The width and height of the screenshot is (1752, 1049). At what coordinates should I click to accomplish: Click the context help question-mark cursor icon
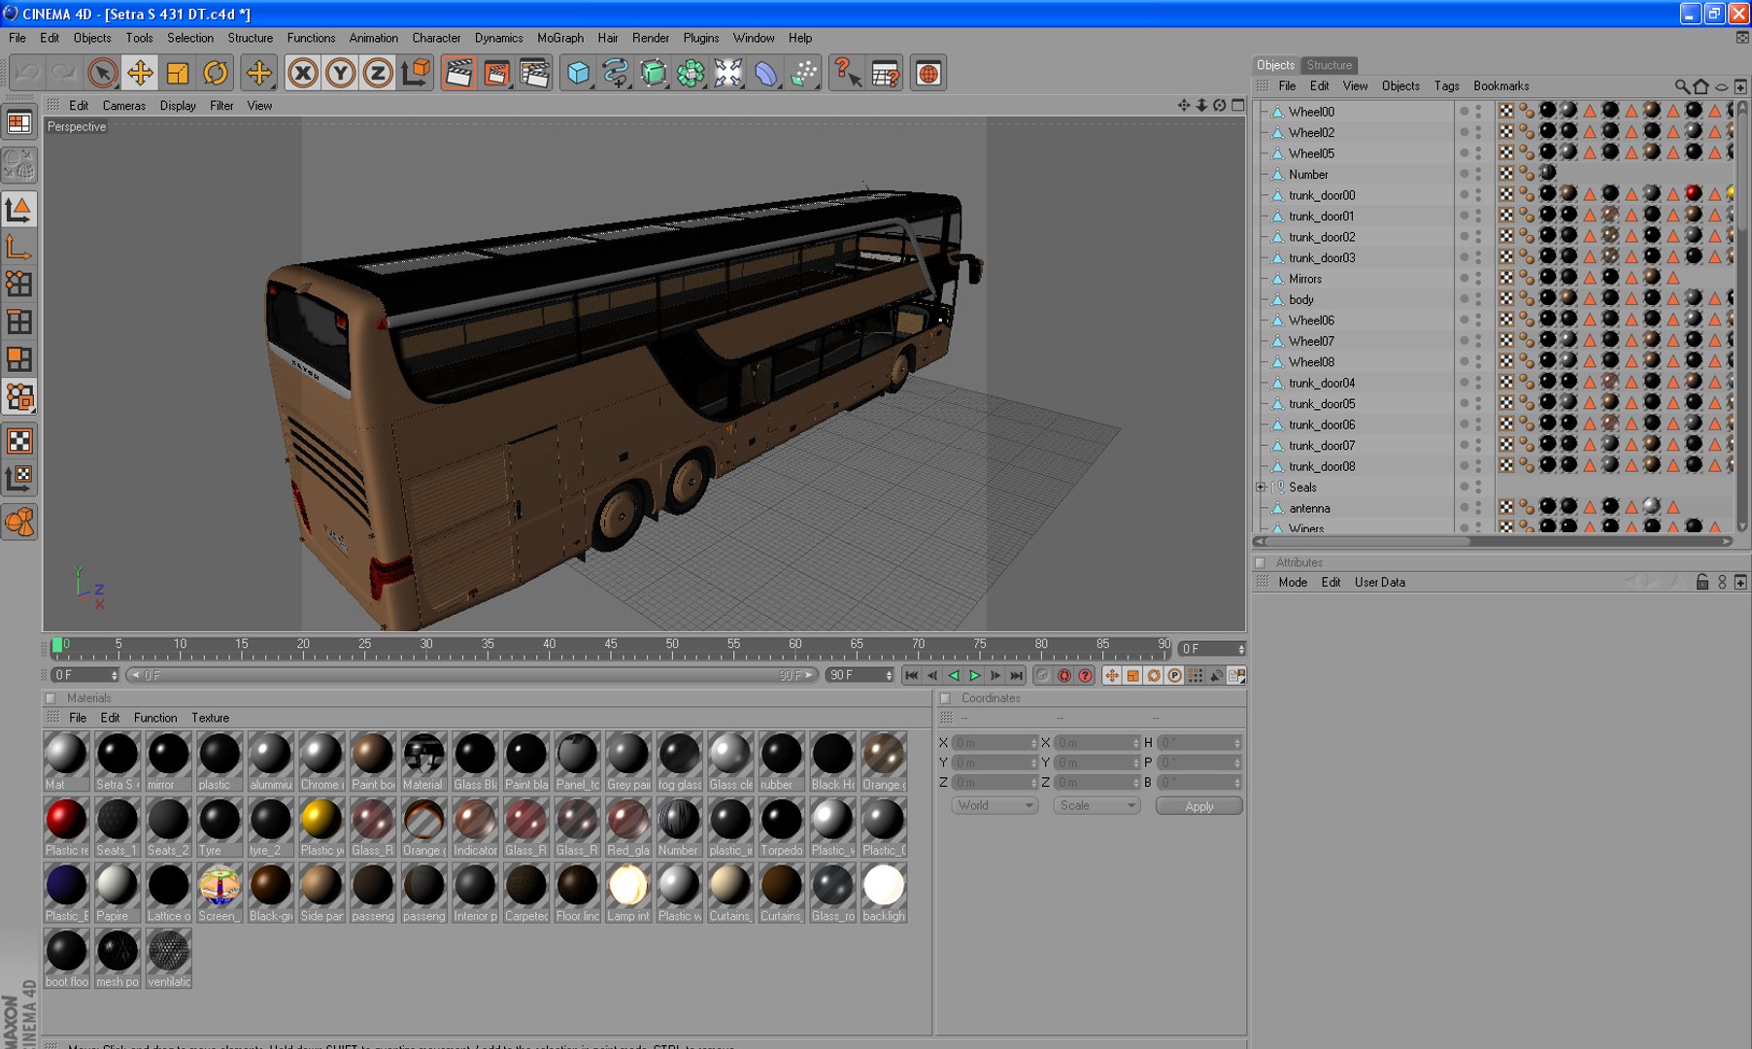(847, 73)
